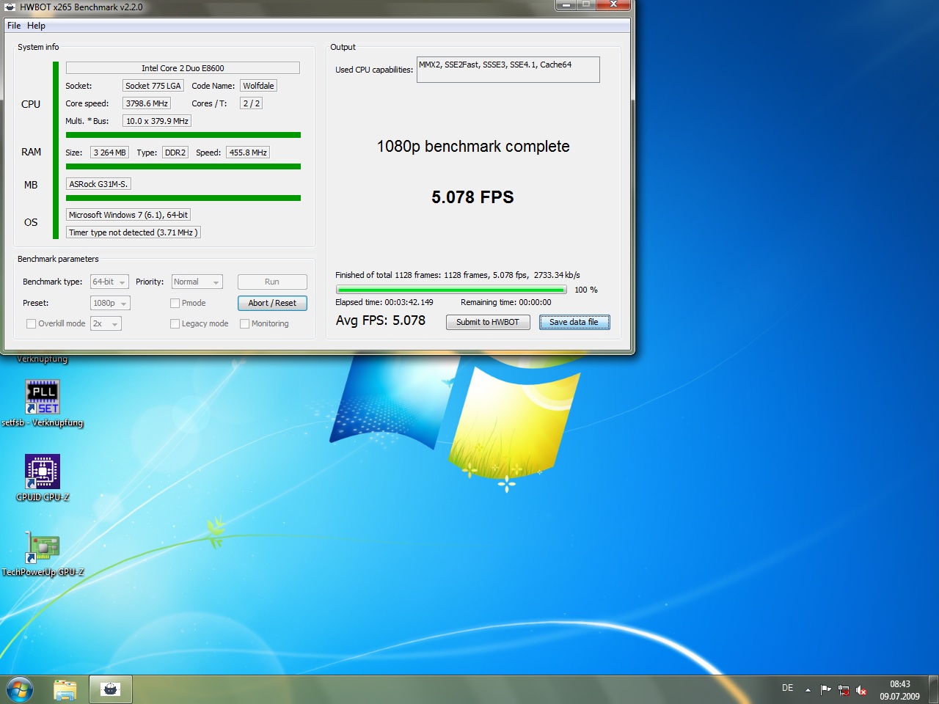The height and width of the screenshot is (704, 939).
Task: Click the Socket 775 LGA value
Action: click(x=153, y=86)
